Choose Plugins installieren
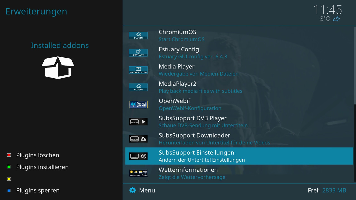 point(42,167)
